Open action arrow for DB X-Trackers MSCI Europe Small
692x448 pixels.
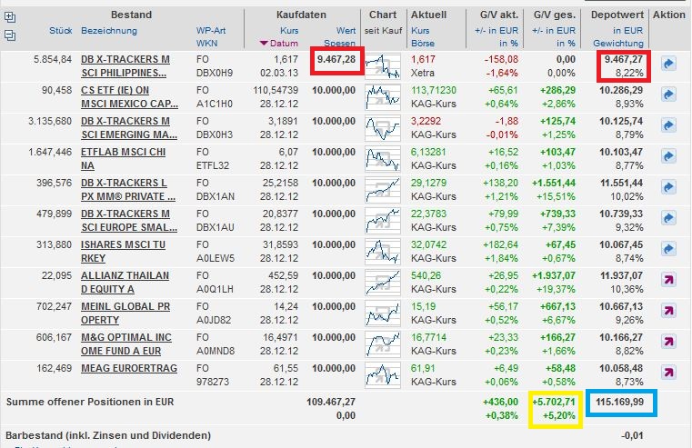668,218
